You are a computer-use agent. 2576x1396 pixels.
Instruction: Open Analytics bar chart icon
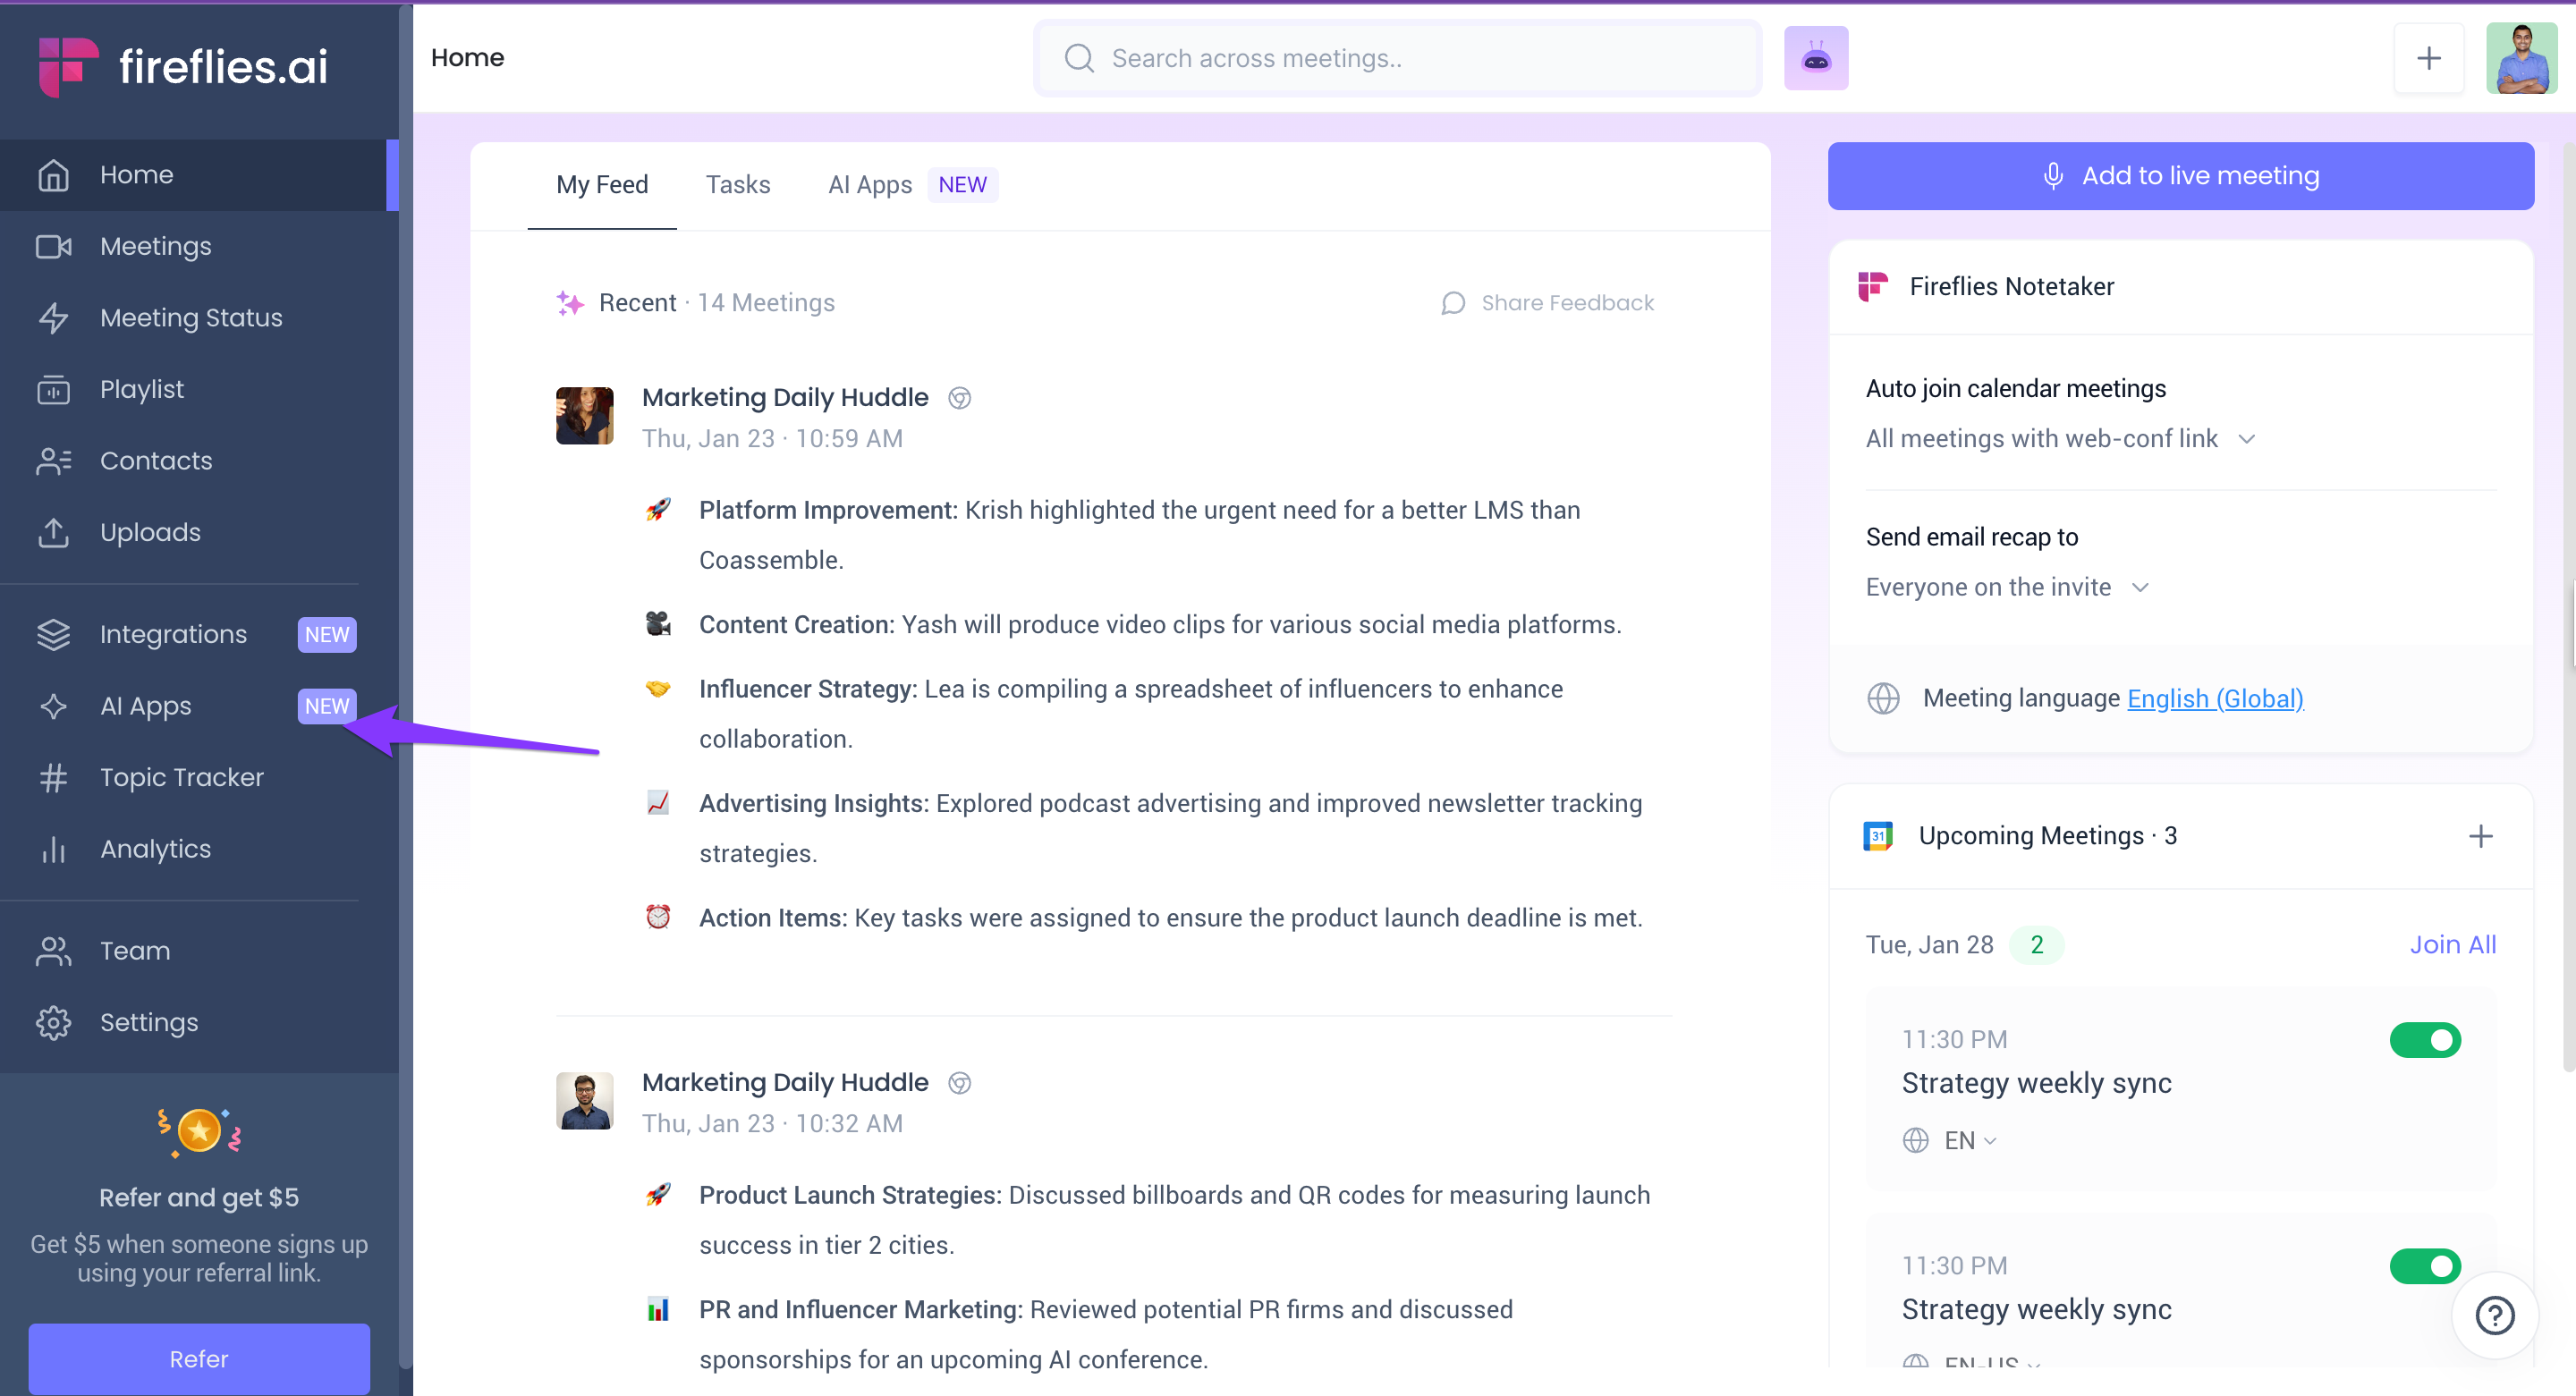coord(53,849)
